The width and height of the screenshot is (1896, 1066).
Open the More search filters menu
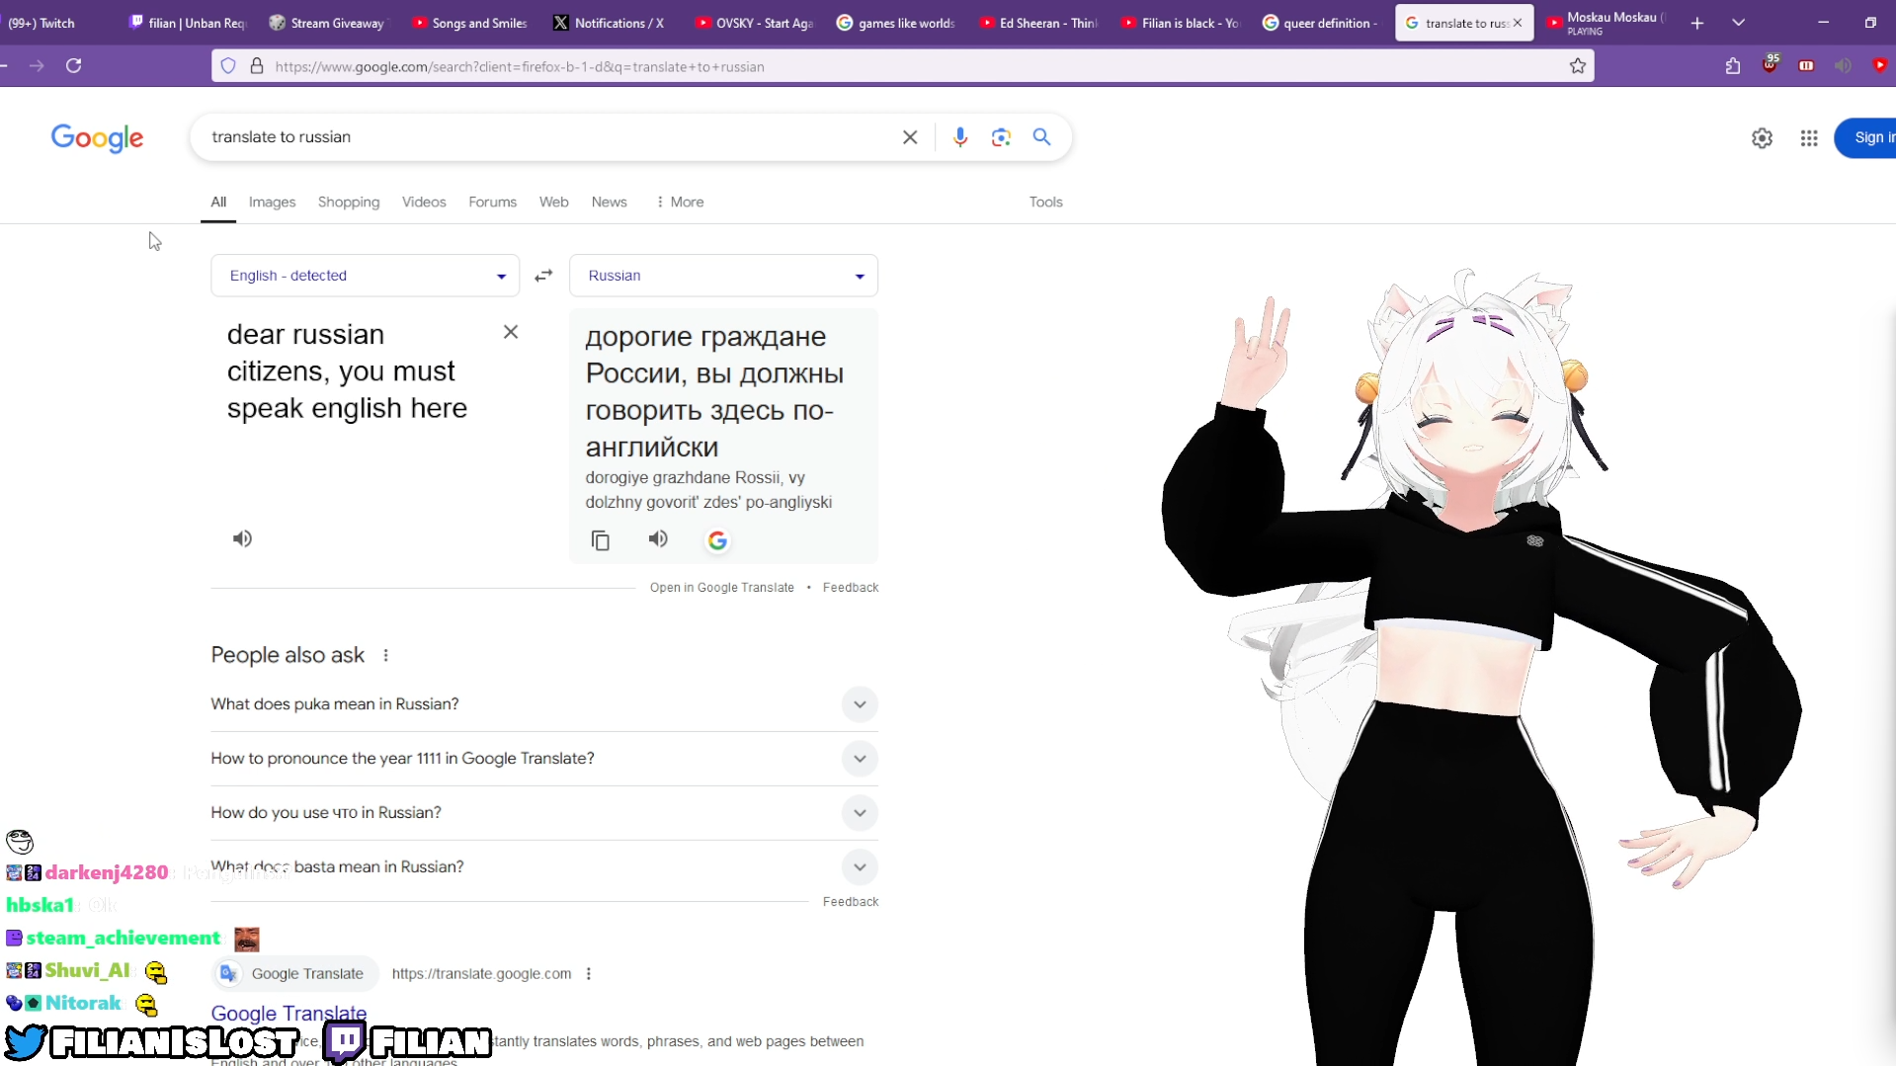tap(679, 202)
